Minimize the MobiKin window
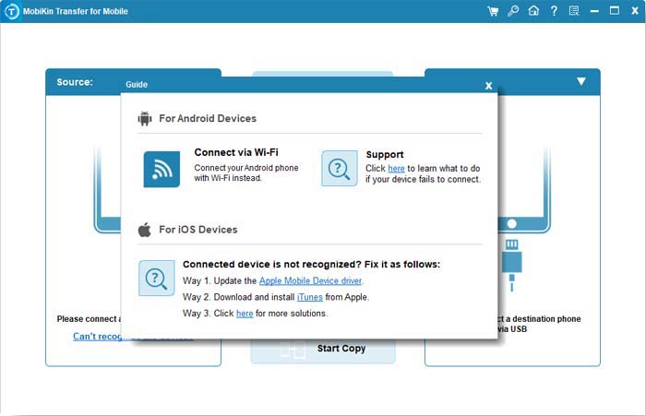Viewport: 646px width, 416px height. tap(594, 12)
